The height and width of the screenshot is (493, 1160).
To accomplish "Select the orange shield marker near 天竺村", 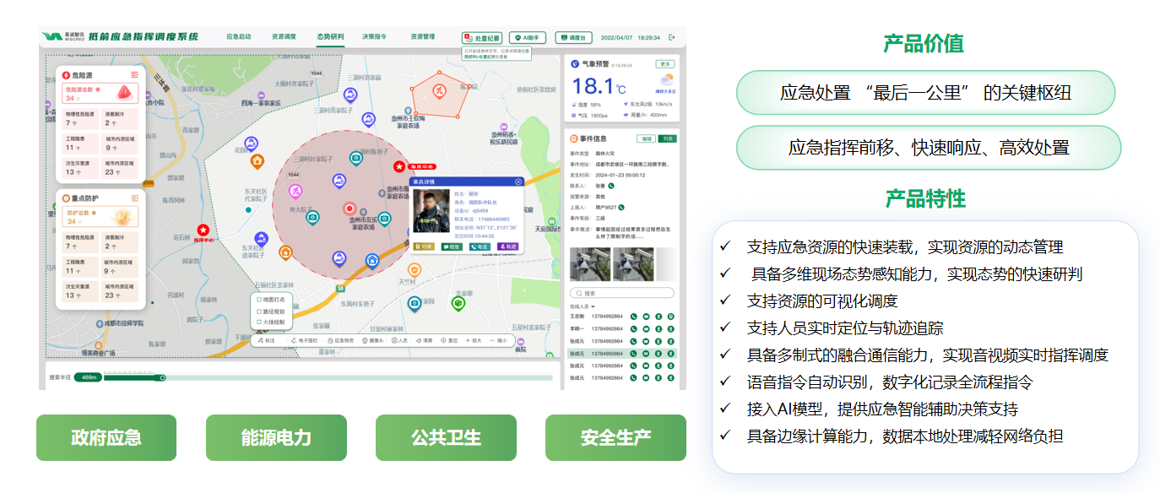I will coord(414,270).
